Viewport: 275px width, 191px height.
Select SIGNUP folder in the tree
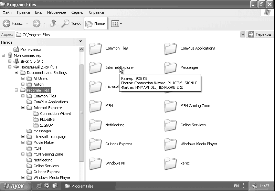click(x=46, y=125)
